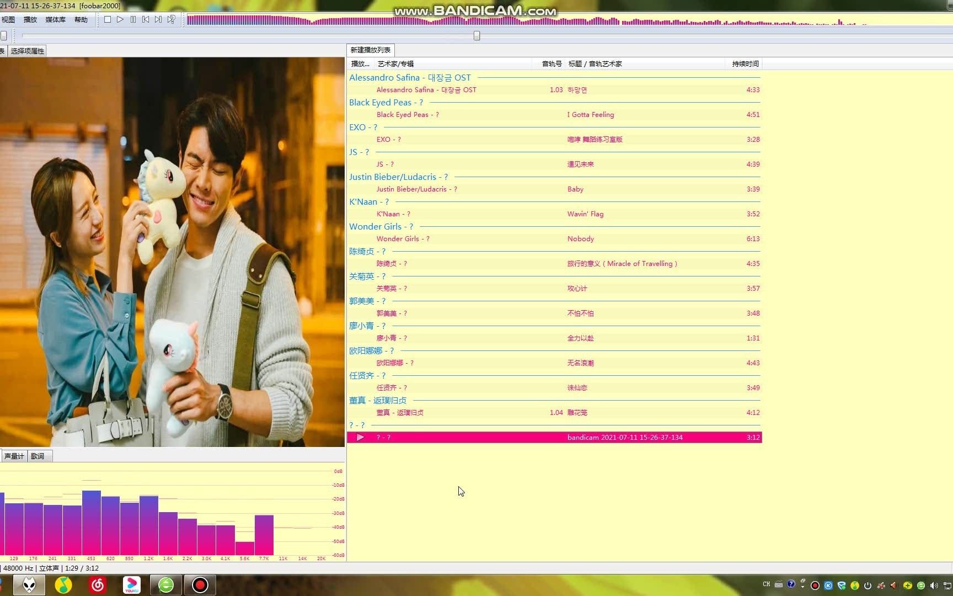Open the 帮助 menu
The height and width of the screenshot is (596, 953).
click(x=81, y=20)
